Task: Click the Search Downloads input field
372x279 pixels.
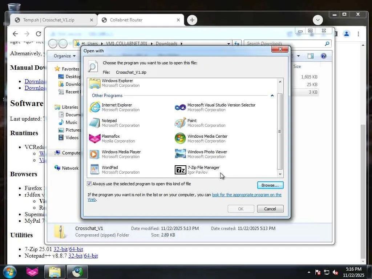Action: 285,44
